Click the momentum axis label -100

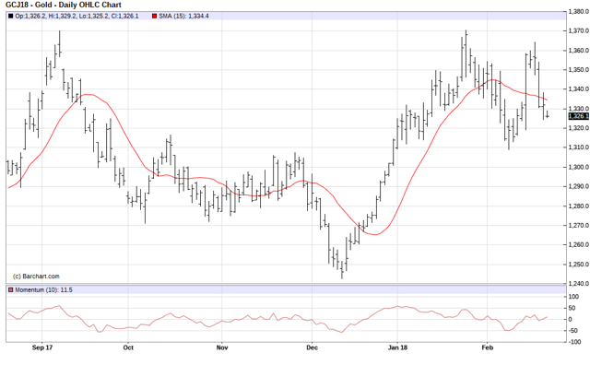point(574,342)
